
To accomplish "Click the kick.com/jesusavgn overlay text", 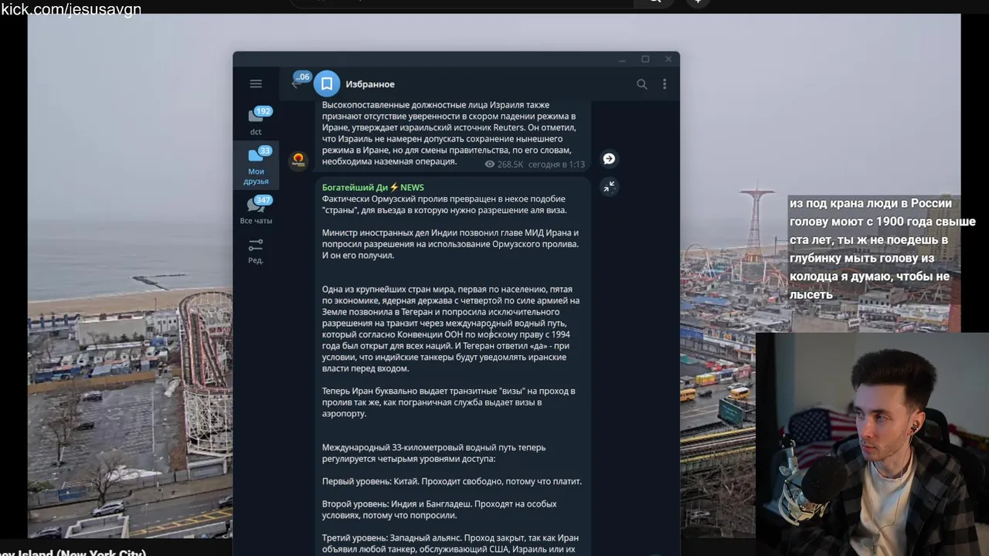I will click(71, 9).
